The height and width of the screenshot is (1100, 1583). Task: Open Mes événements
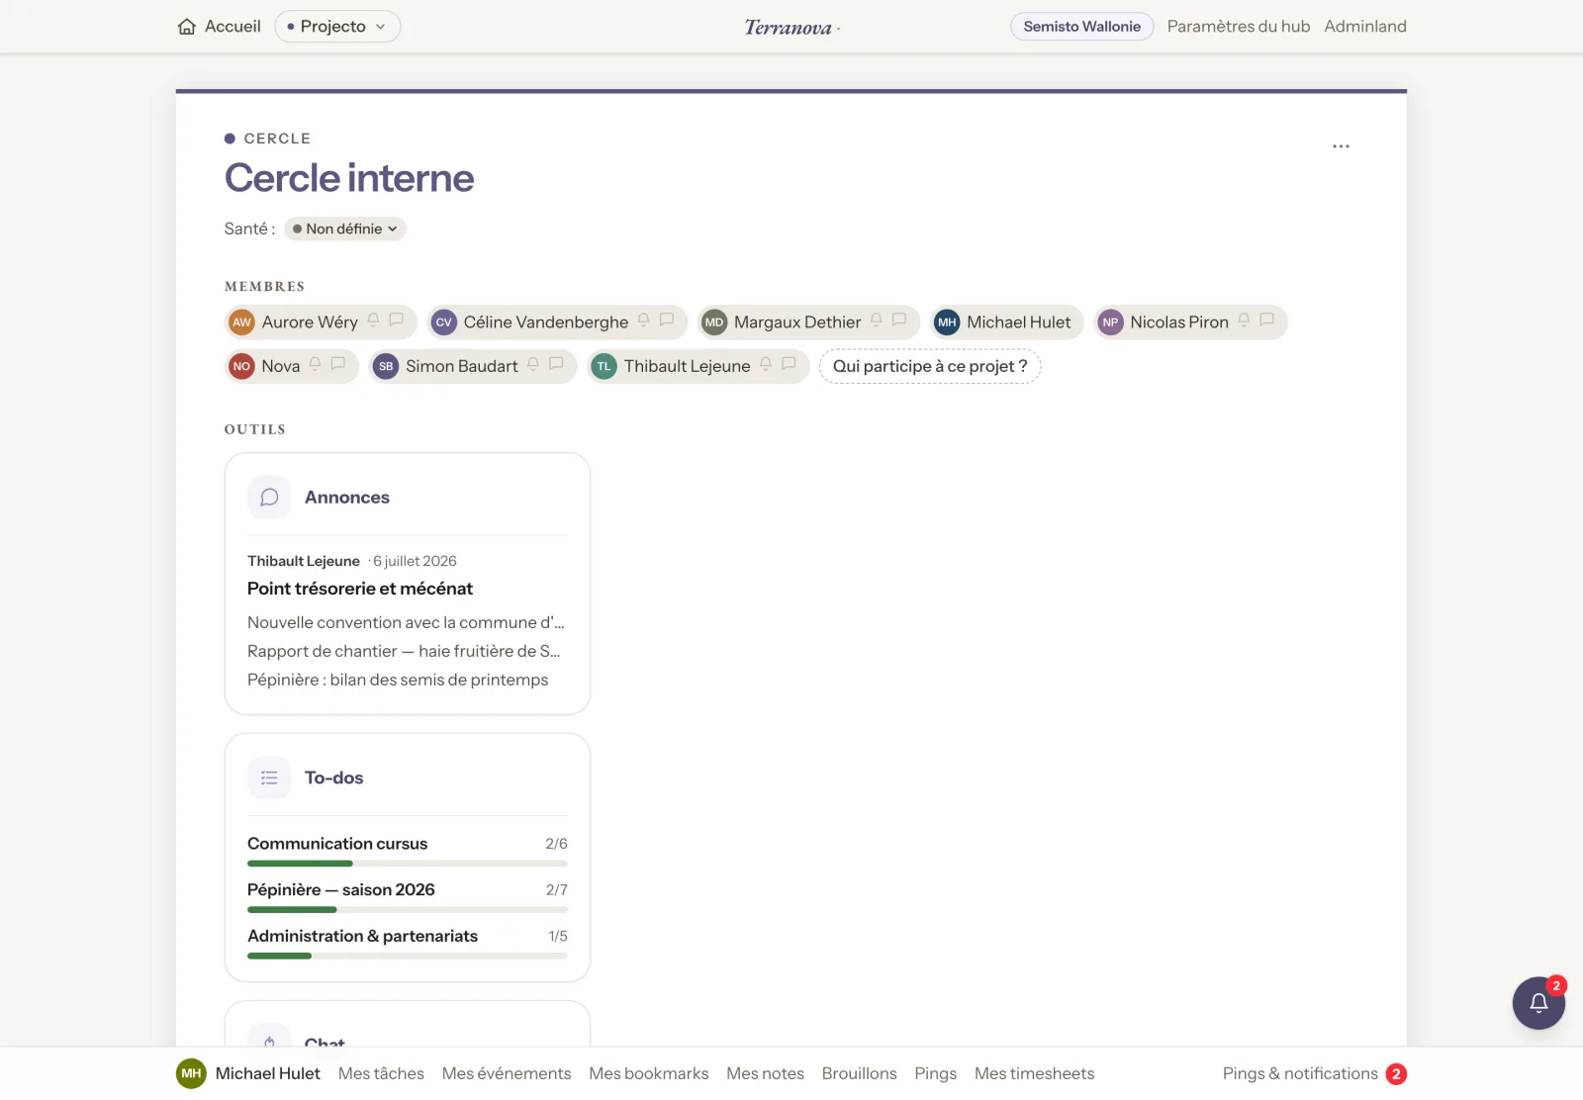[x=507, y=1073]
